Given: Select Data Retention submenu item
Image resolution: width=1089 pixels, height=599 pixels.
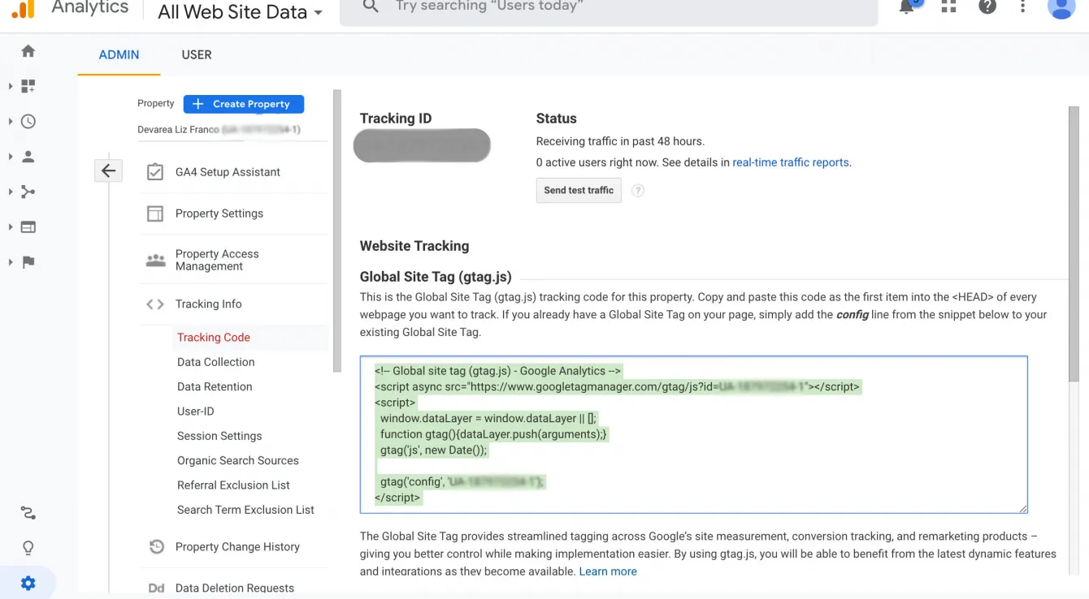Looking at the screenshot, I should pos(215,386).
